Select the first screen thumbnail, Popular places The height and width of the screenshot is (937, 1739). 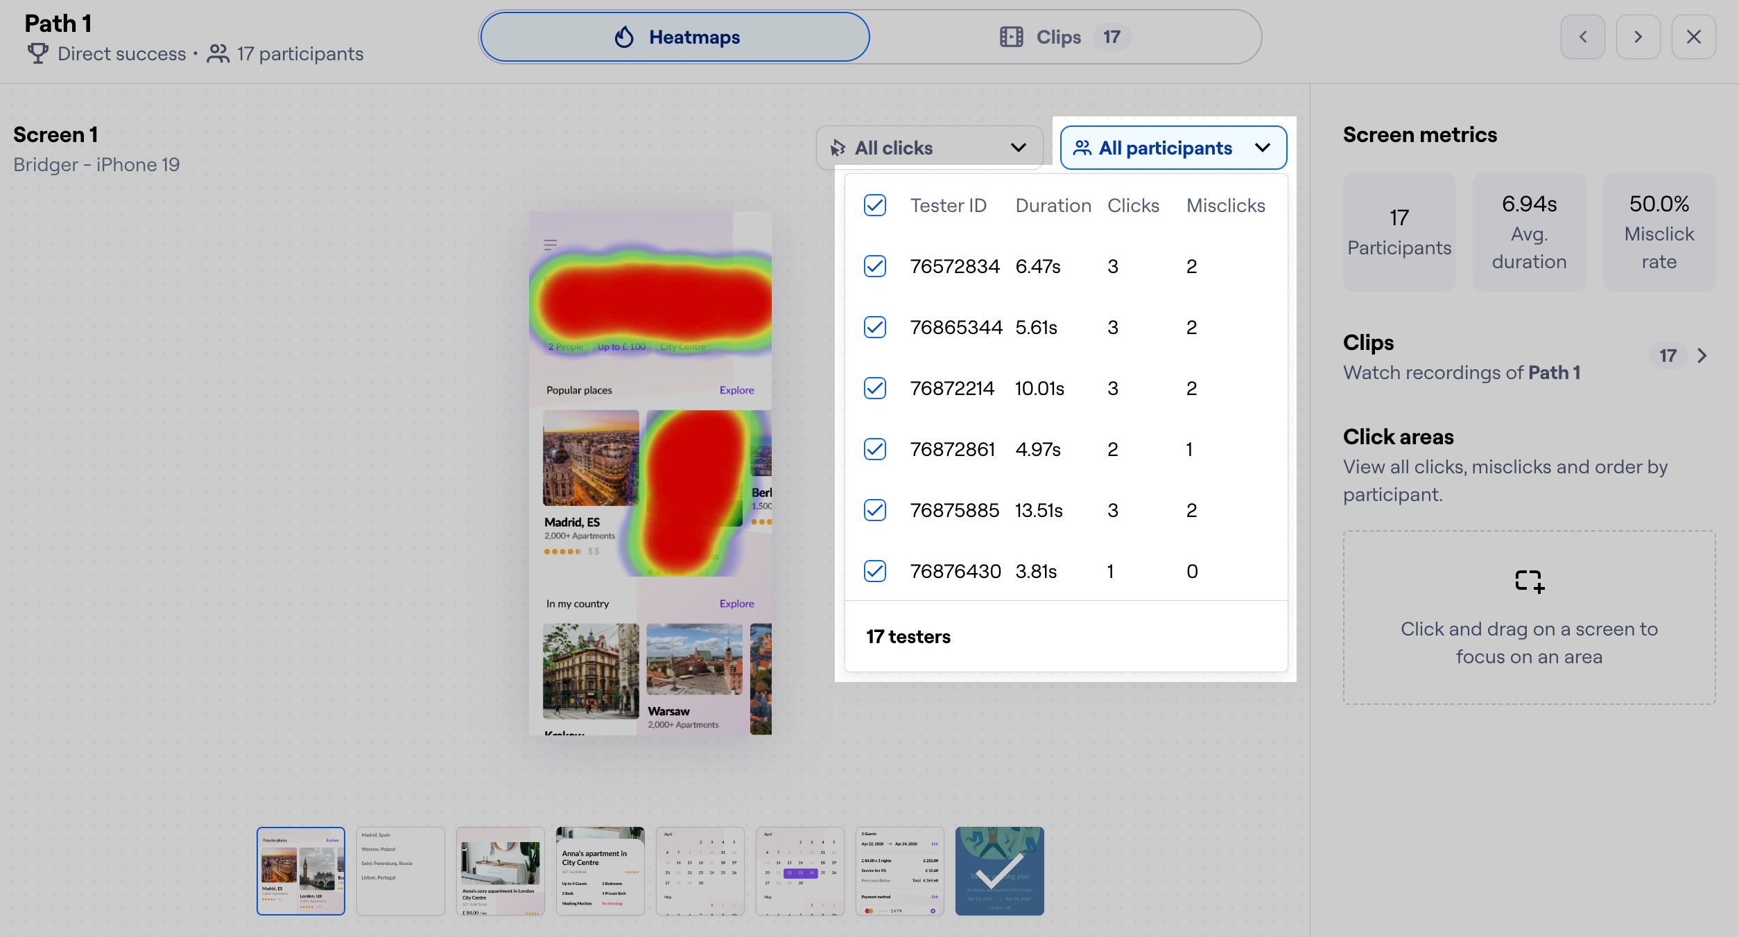pos(301,870)
